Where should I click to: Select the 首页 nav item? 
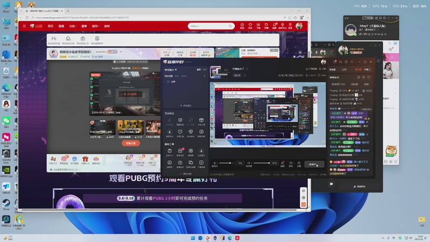click(51, 26)
